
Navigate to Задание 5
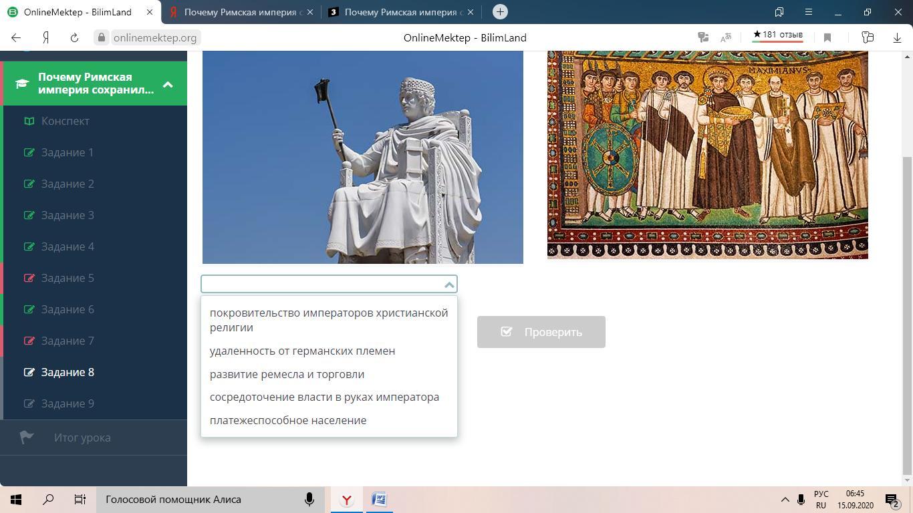click(x=68, y=278)
